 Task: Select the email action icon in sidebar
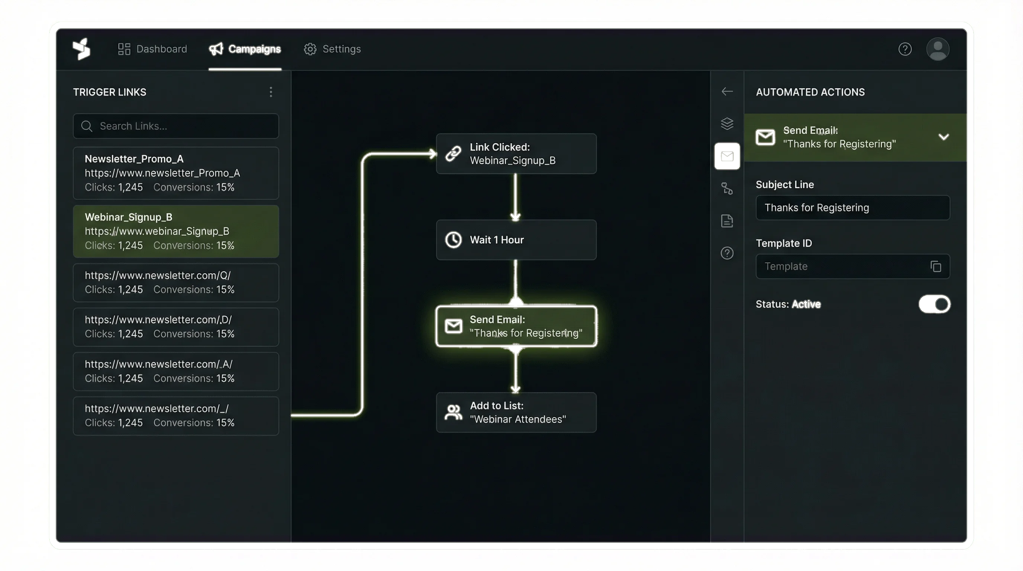pyautogui.click(x=727, y=157)
